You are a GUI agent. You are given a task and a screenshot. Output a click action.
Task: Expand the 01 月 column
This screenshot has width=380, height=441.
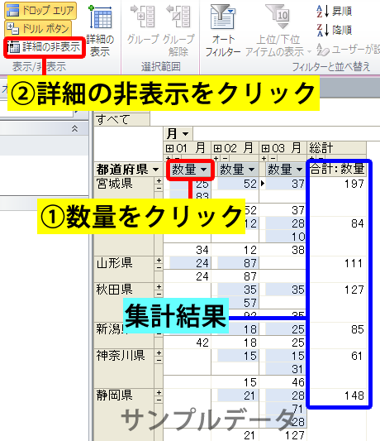(x=169, y=148)
